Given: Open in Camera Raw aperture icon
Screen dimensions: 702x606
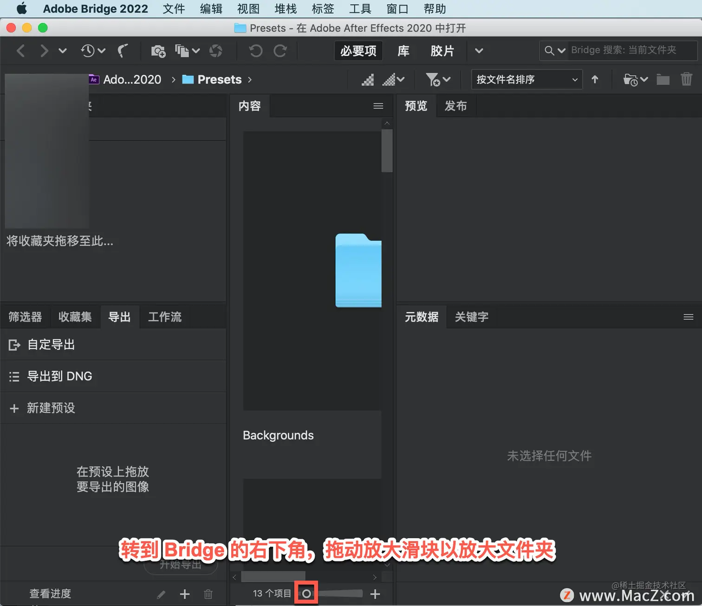Looking at the screenshot, I should (216, 51).
